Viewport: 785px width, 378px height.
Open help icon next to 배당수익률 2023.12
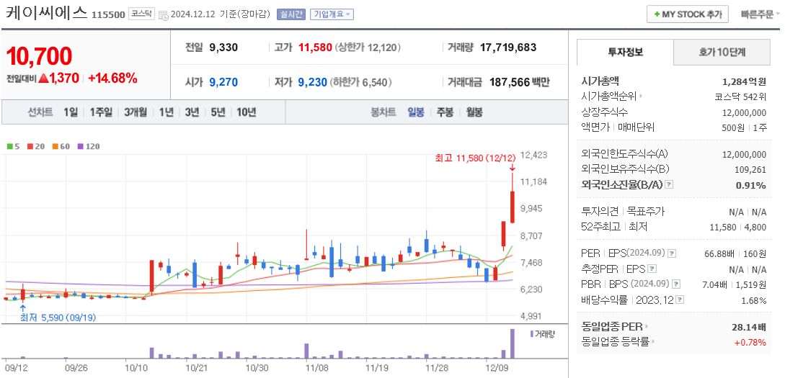680,300
